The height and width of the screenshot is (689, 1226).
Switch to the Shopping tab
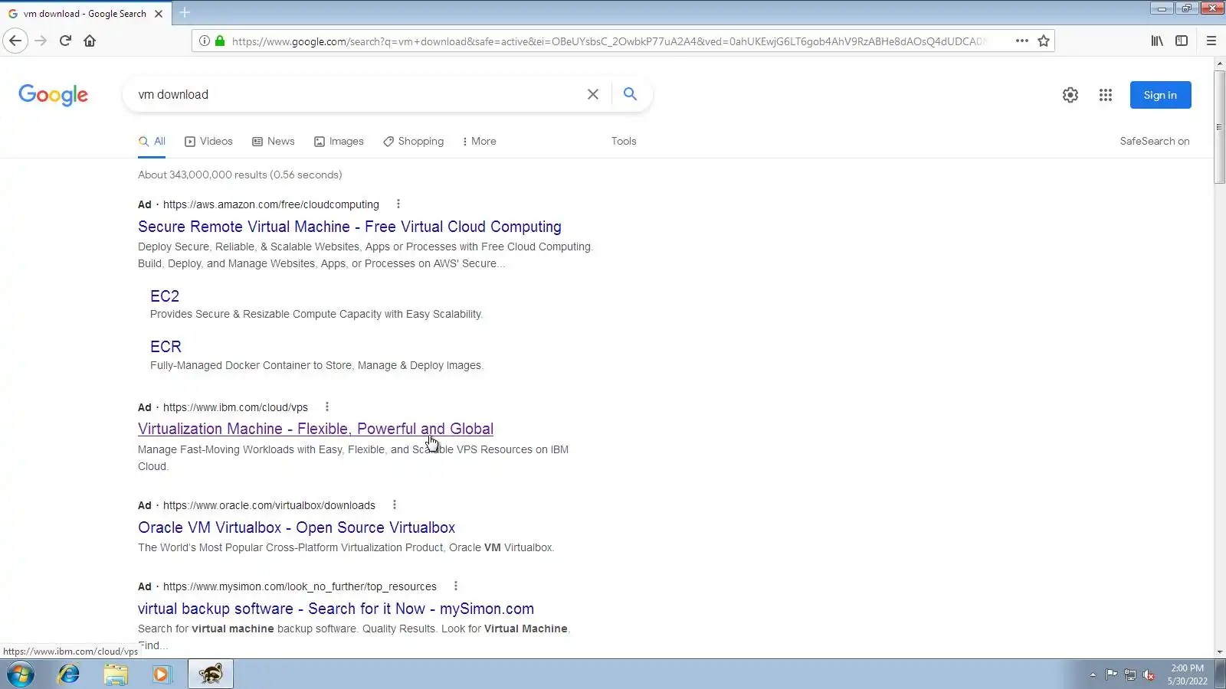pyautogui.click(x=414, y=142)
